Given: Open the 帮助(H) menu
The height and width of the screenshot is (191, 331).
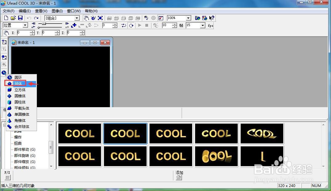Looking at the screenshot, I should pyautogui.click(x=91, y=11).
